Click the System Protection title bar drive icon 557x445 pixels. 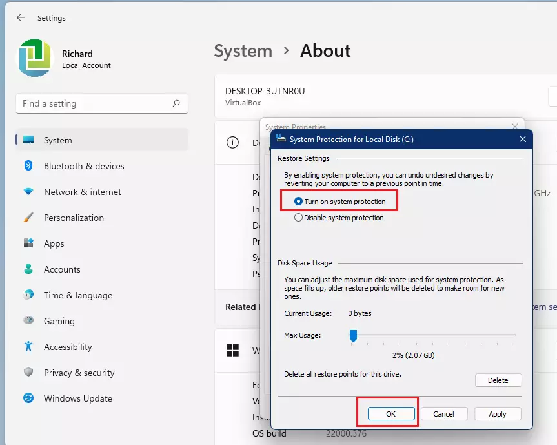[281, 139]
